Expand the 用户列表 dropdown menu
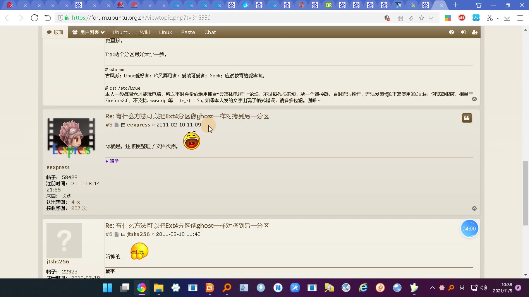 [89, 32]
